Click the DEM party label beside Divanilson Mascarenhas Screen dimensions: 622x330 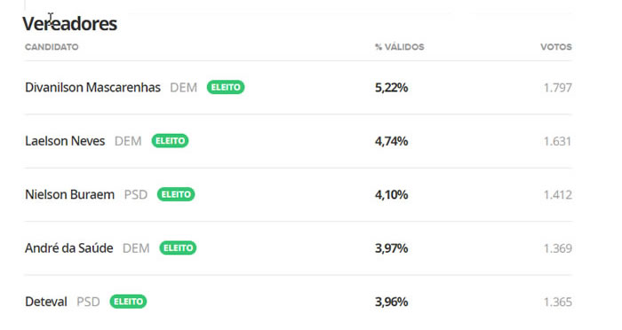click(183, 88)
